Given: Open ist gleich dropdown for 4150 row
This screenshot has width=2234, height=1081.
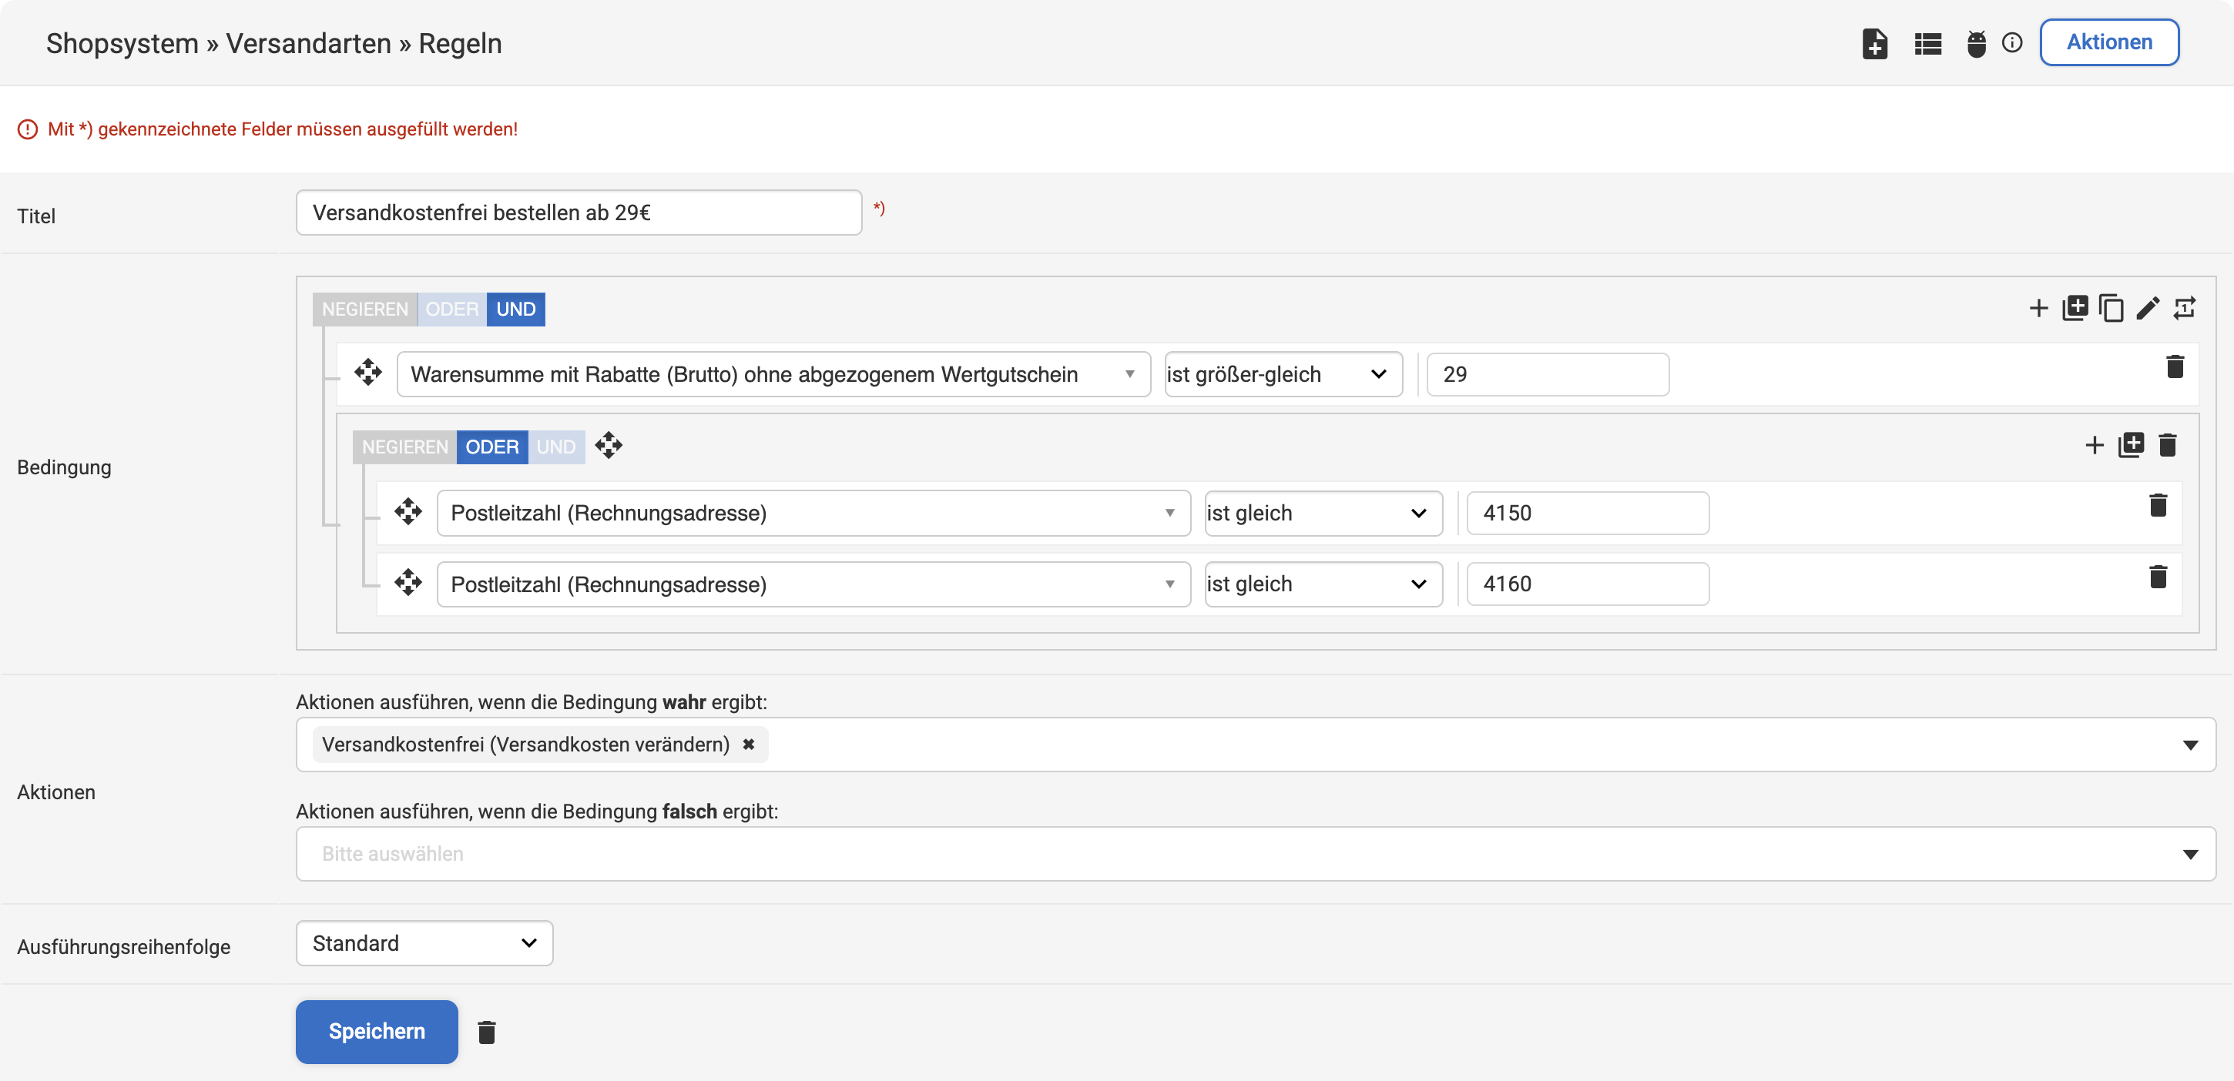Looking at the screenshot, I should (1323, 514).
